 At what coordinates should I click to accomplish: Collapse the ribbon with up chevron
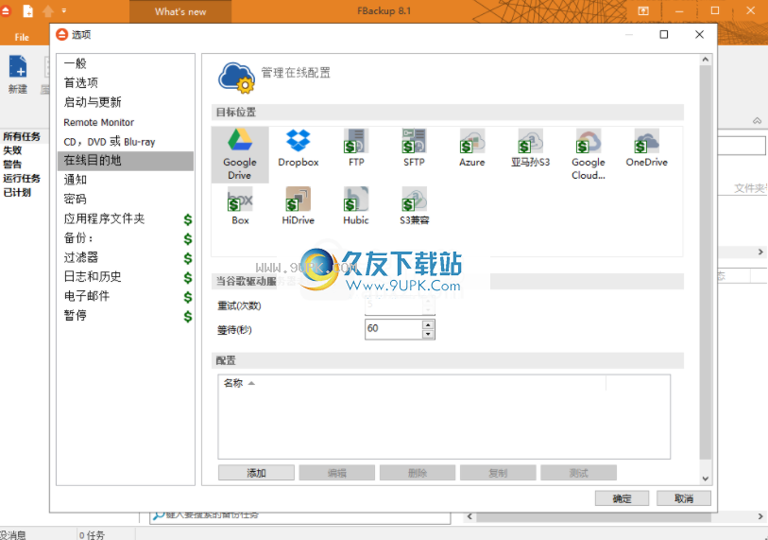pyautogui.click(x=758, y=121)
